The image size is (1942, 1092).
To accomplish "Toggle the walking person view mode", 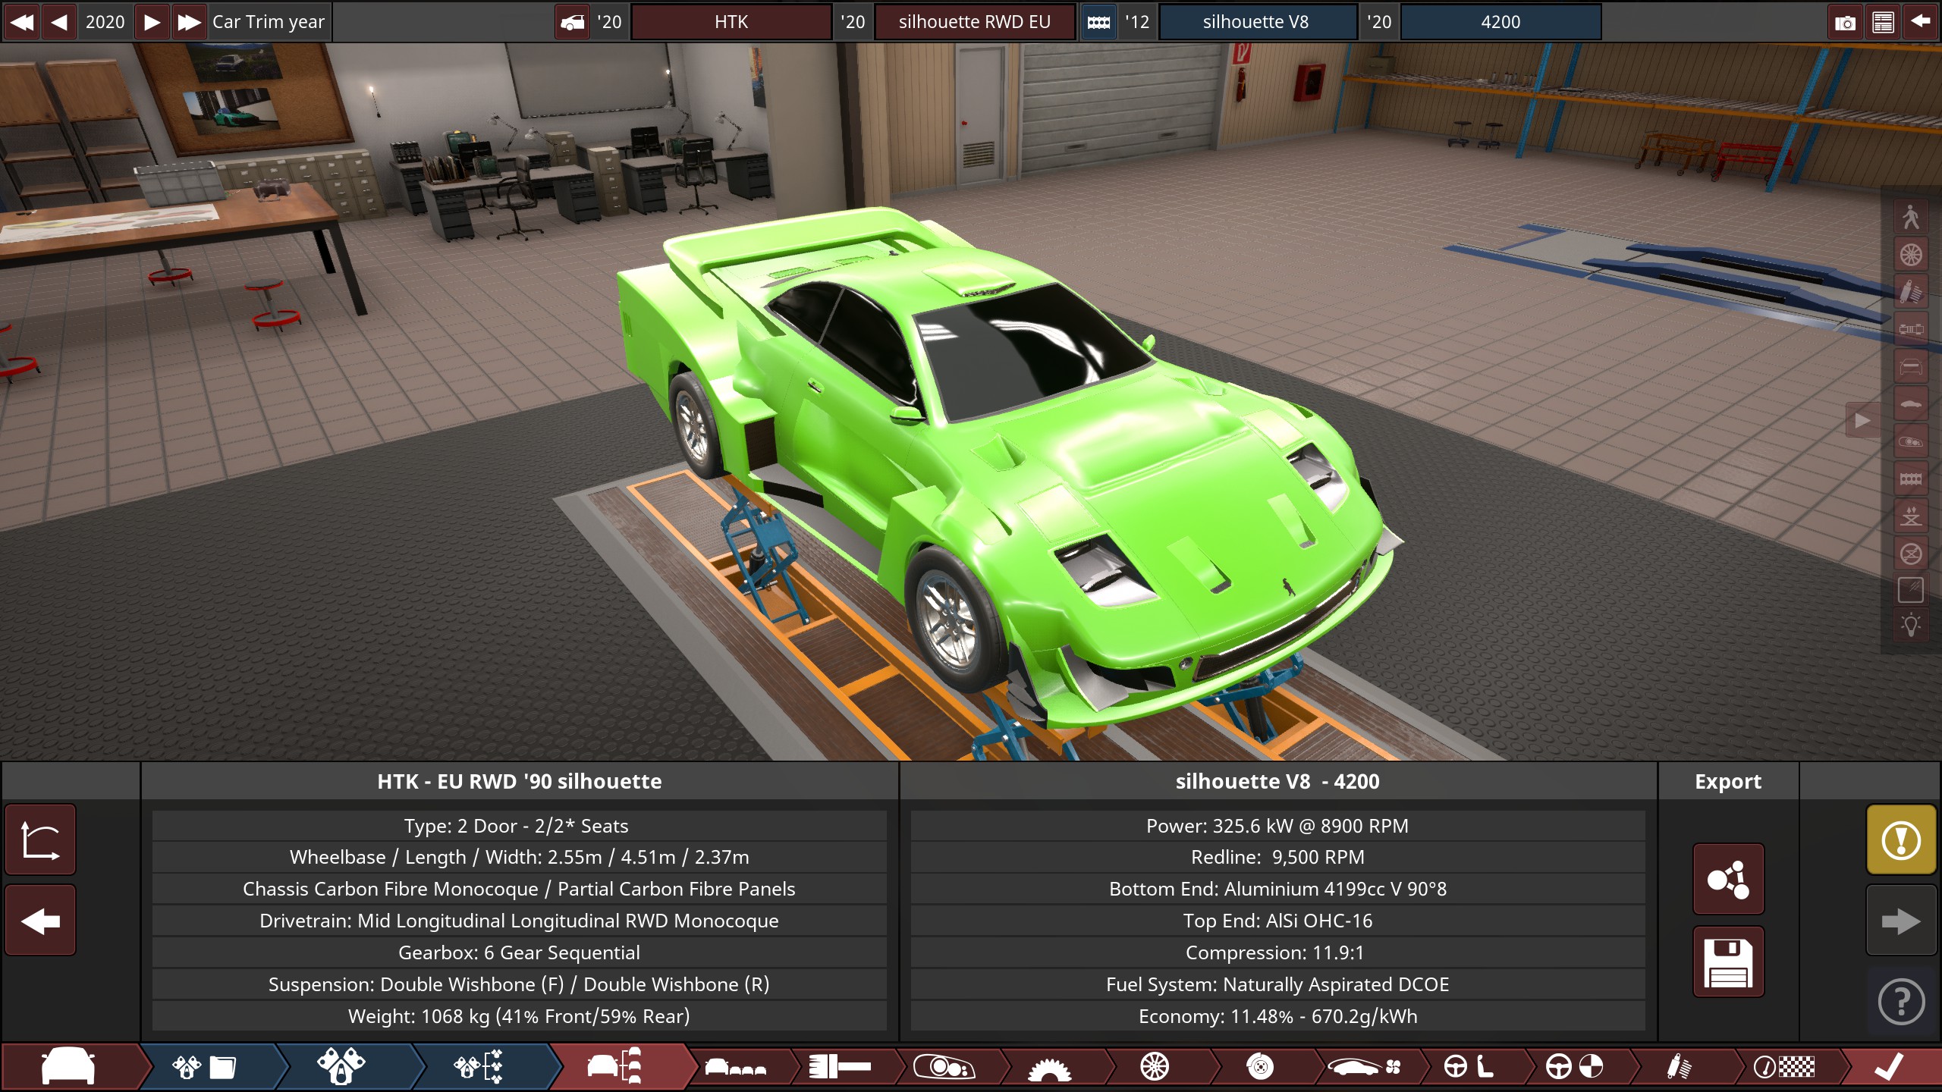I will coord(1911,217).
